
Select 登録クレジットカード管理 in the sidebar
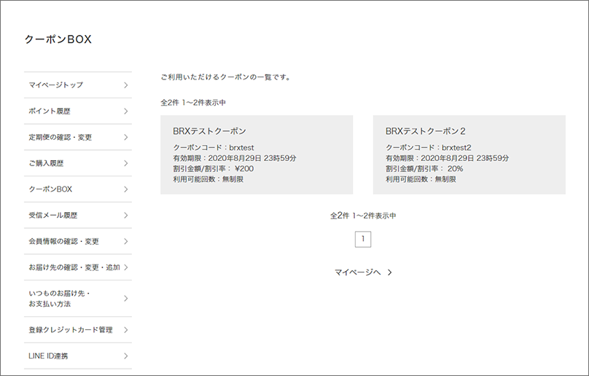point(70,330)
